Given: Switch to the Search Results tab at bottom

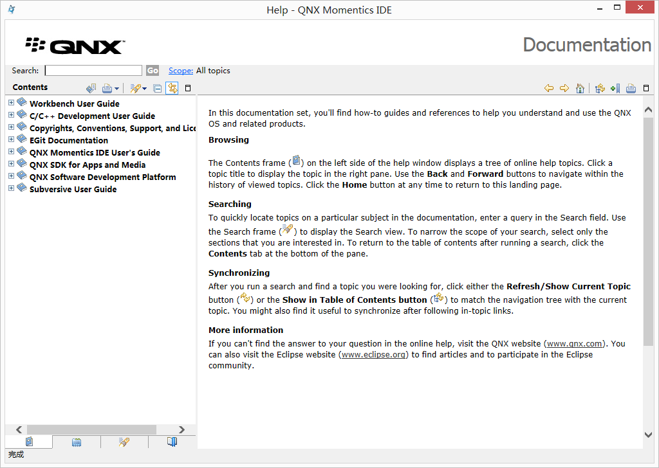Looking at the screenshot, I should 124,442.
